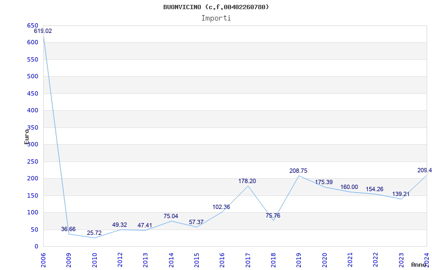The image size is (432, 270).
Task: Select the 450 y-axis tick label
Action: (x=32, y=93)
